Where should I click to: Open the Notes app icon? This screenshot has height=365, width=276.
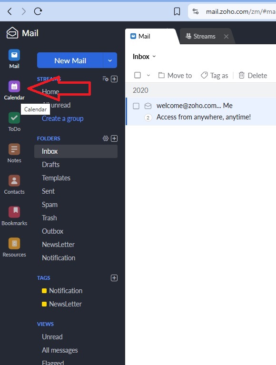coord(14,149)
